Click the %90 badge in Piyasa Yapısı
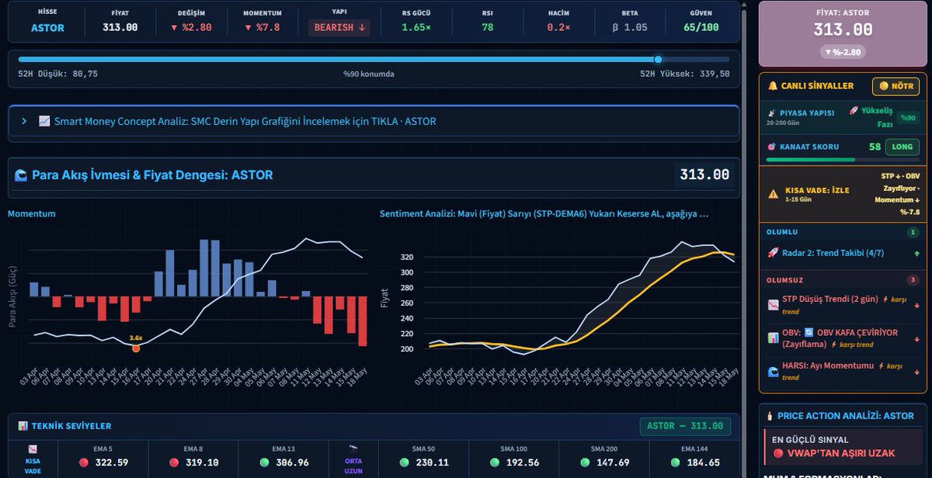 [907, 118]
